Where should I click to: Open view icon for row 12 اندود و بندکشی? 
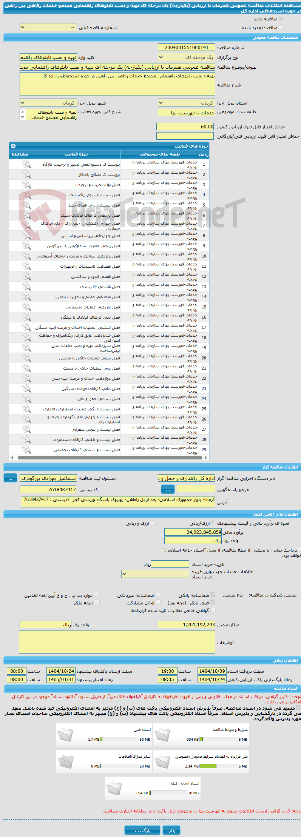pos(26,276)
